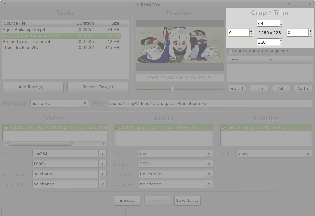Sort by Source File column header

tap(36, 23)
